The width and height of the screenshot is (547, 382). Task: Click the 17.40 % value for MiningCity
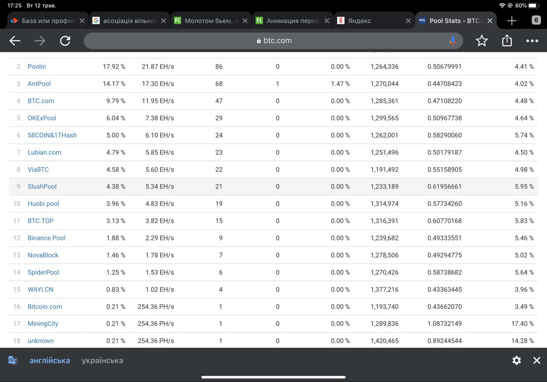tap(523, 323)
